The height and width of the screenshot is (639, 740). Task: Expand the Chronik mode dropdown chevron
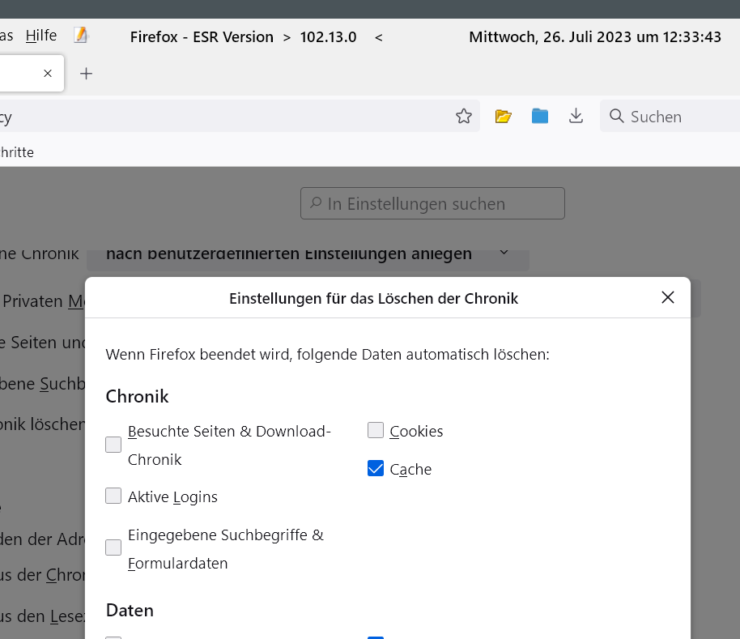[504, 253]
